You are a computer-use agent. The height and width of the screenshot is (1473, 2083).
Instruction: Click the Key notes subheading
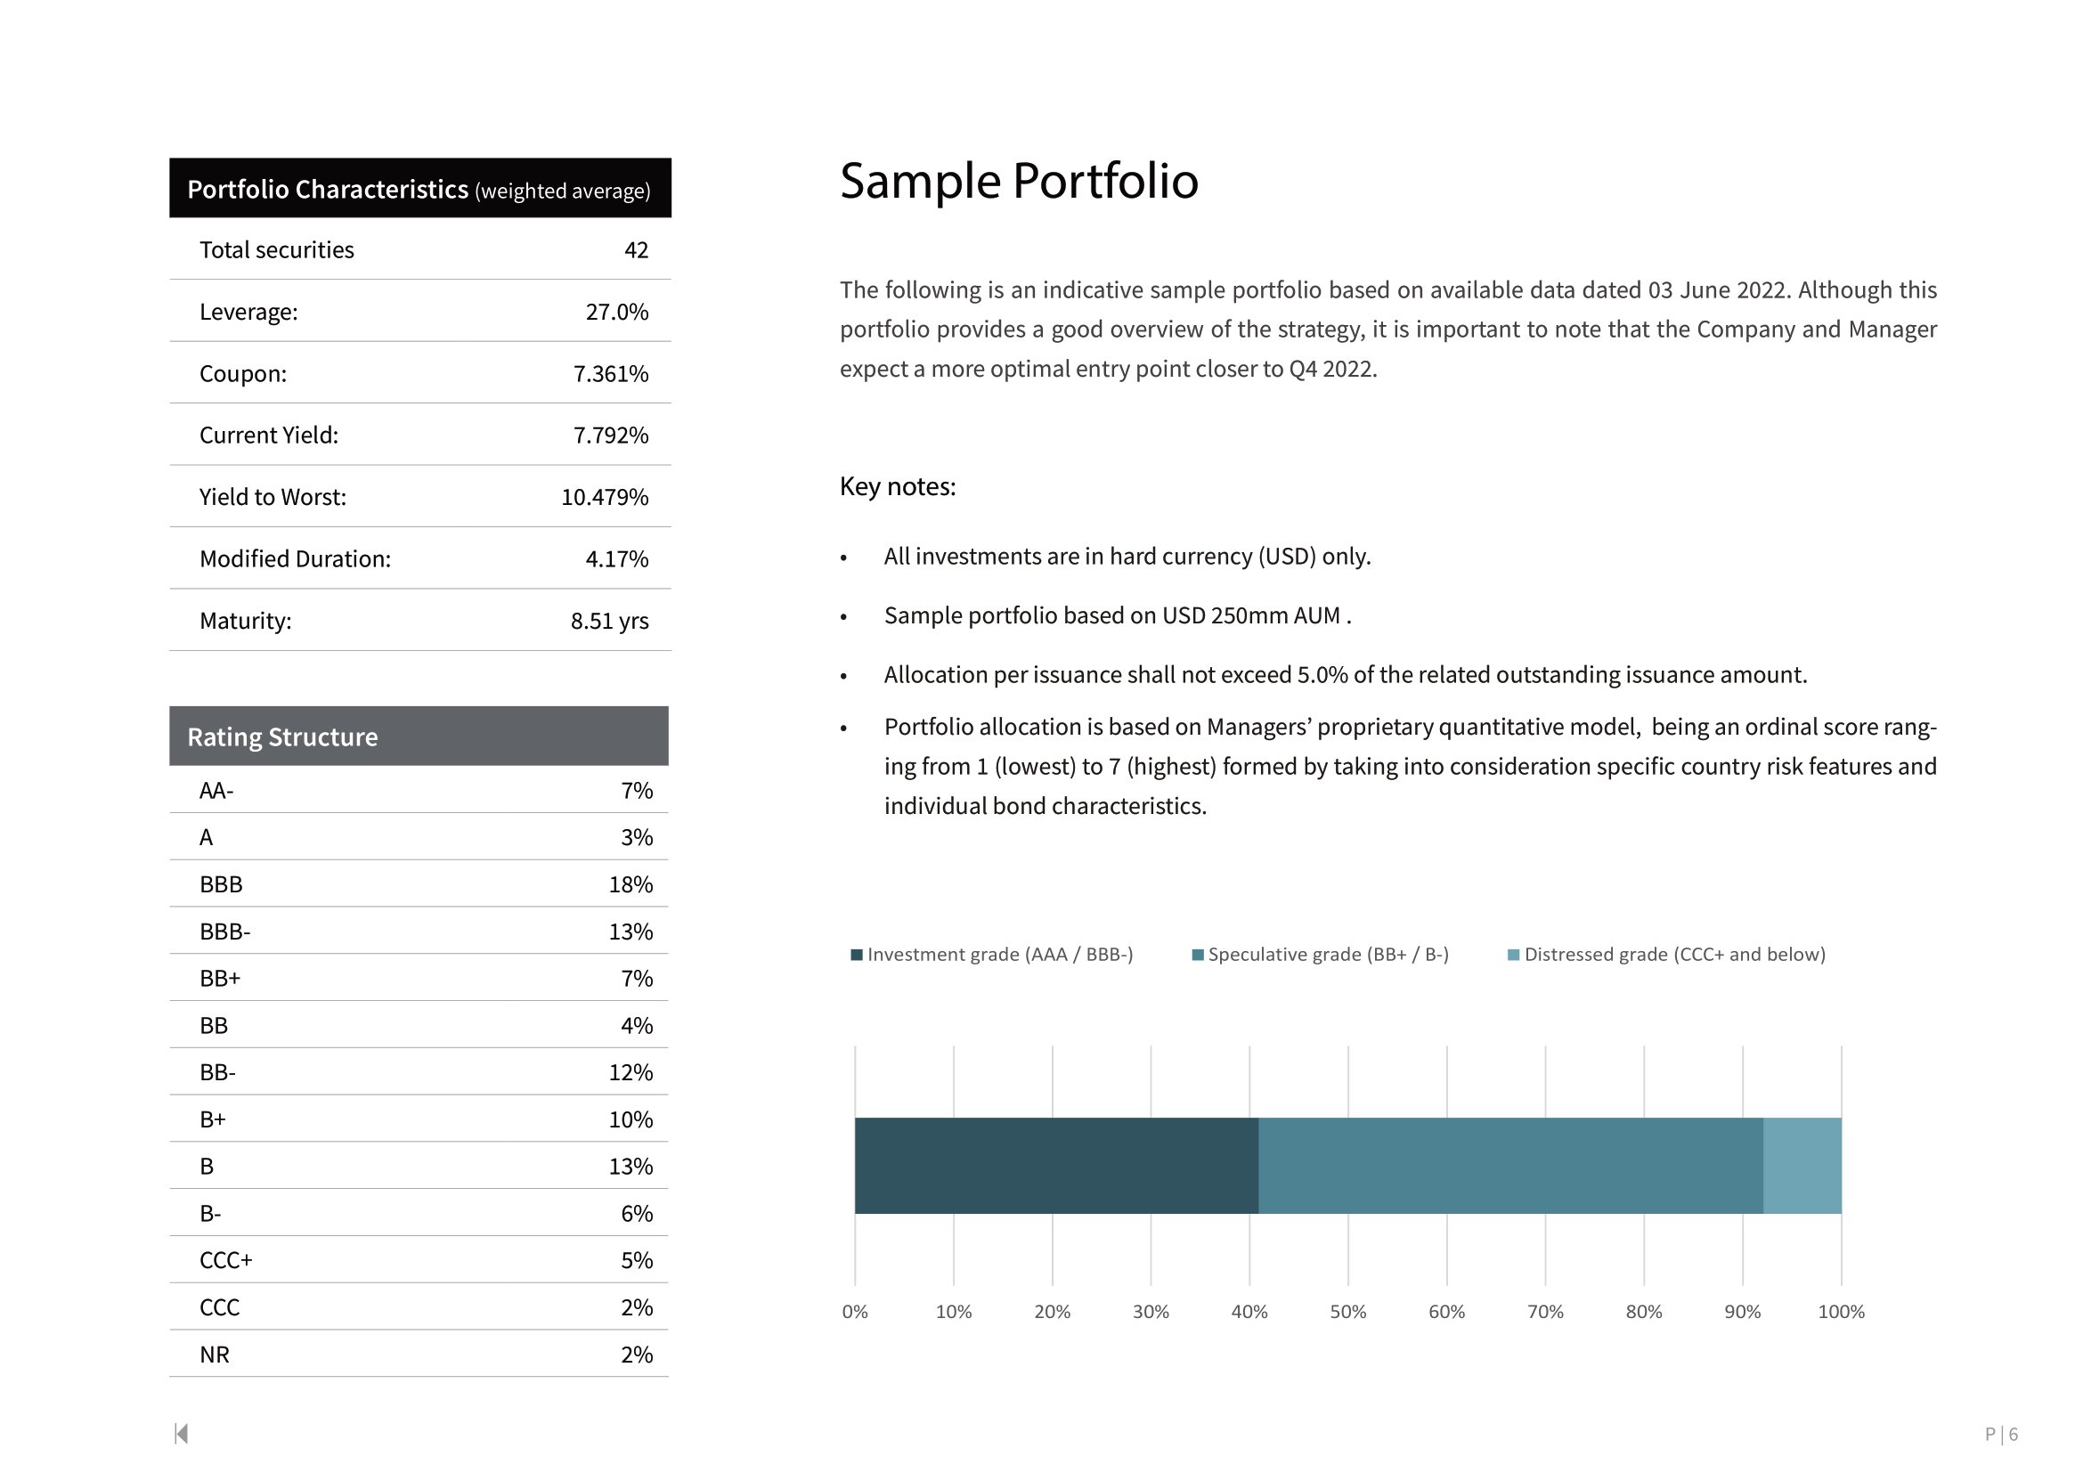click(x=898, y=486)
